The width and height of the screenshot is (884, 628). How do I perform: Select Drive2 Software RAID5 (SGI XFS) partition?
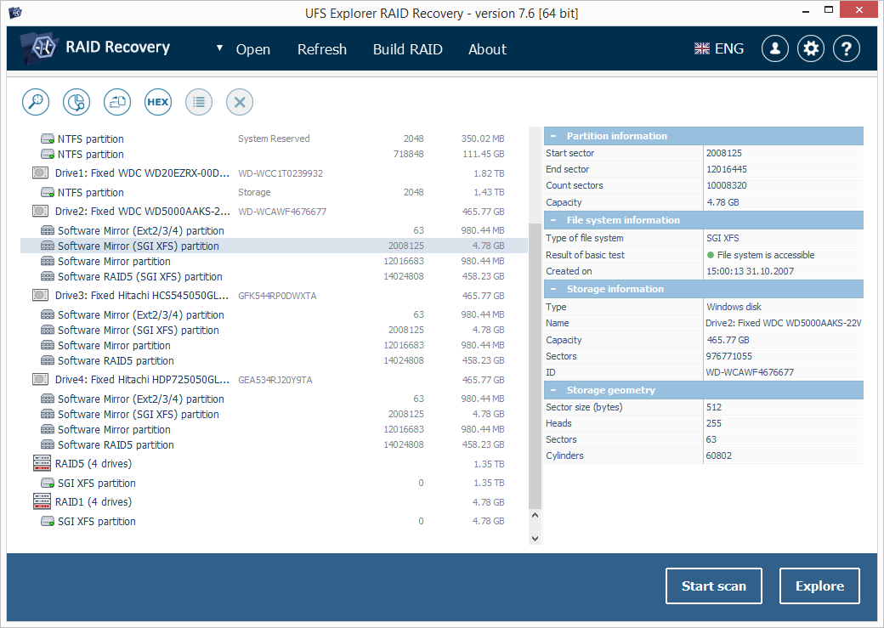pyautogui.click(x=274, y=277)
